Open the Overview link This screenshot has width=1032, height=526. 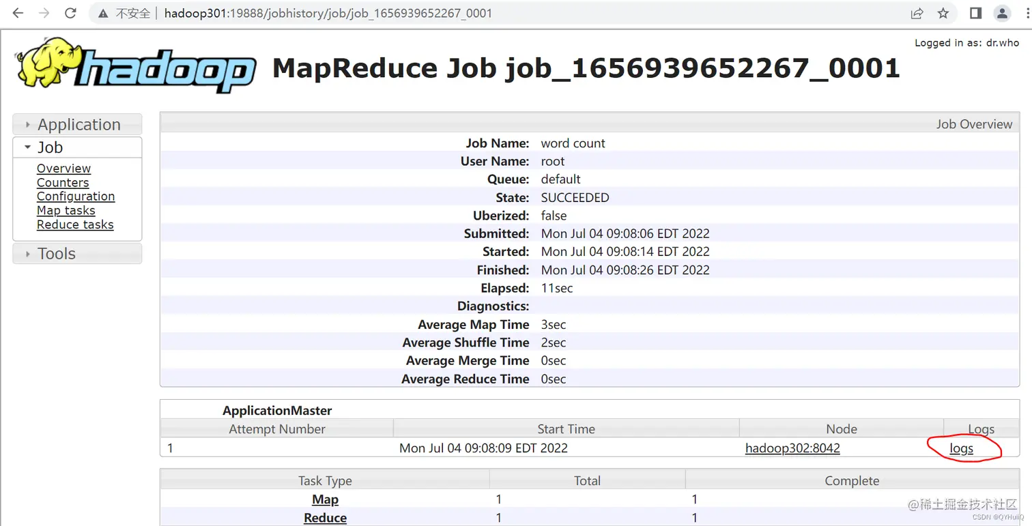click(63, 169)
